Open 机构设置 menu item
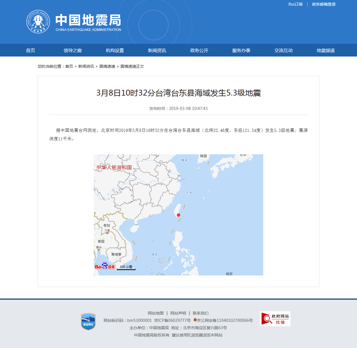 coord(115,50)
